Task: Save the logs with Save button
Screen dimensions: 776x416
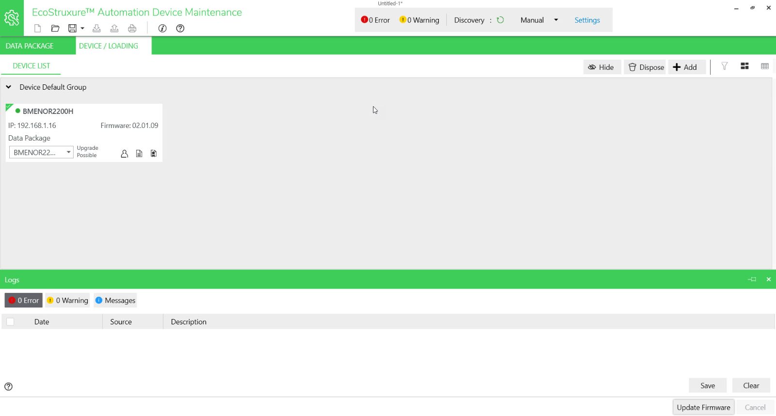Action: pyautogui.click(x=708, y=385)
